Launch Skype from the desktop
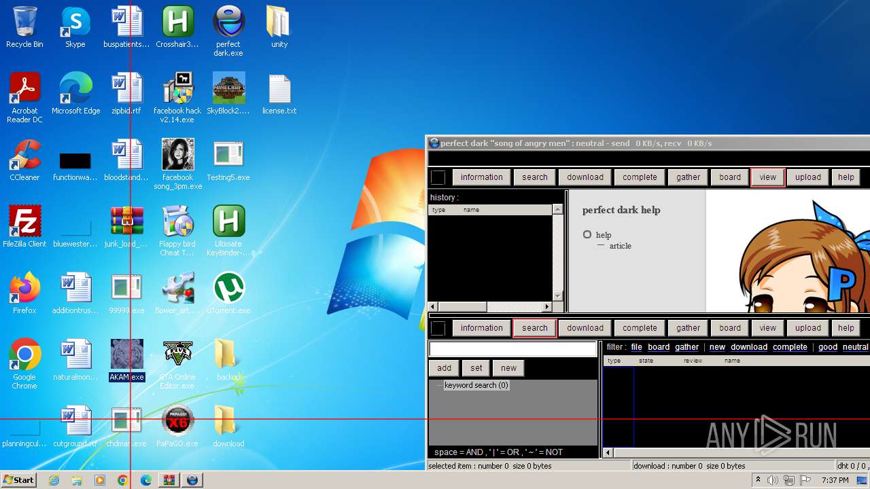Viewport: 870px width, 489px height. pos(75,27)
